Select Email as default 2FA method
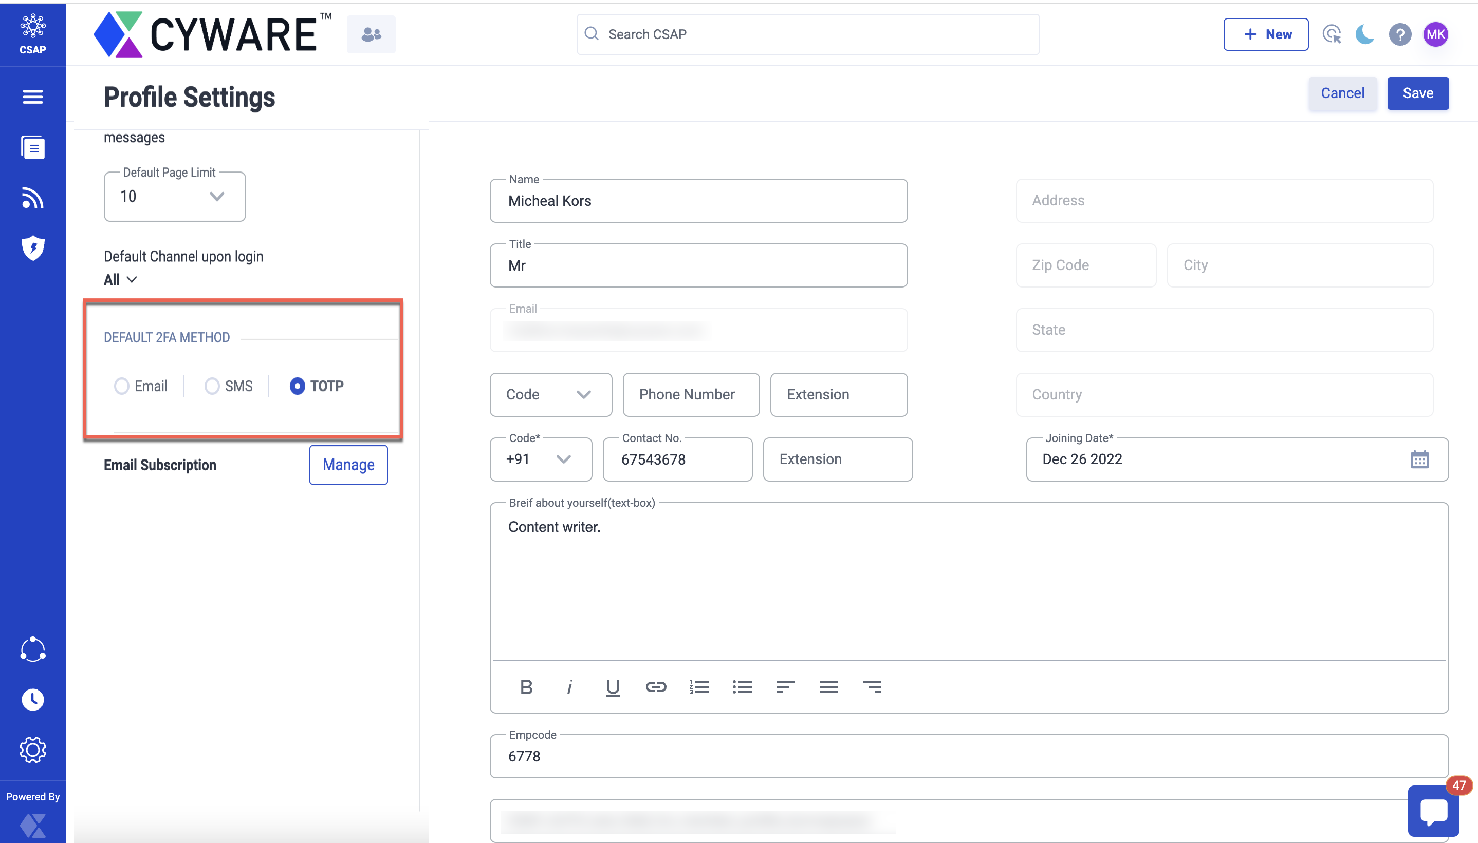1478x843 pixels. [121, 386]
